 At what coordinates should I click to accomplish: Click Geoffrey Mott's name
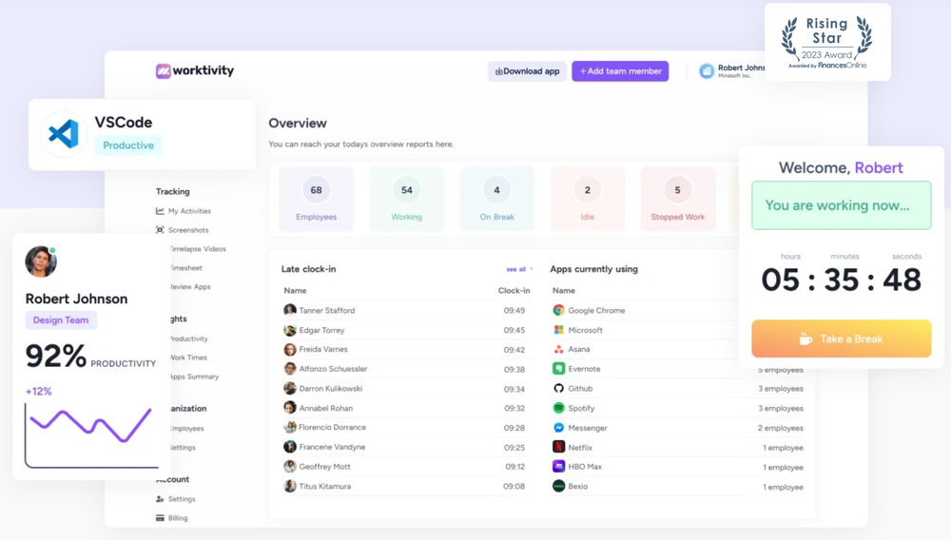click(325, 467)
